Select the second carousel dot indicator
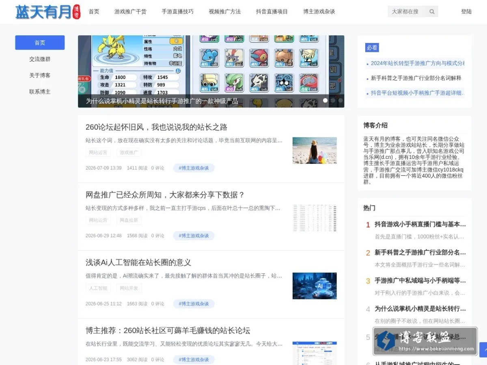This screenshot has width=487, height=365. pyautogui.click(x=333, y=100)
